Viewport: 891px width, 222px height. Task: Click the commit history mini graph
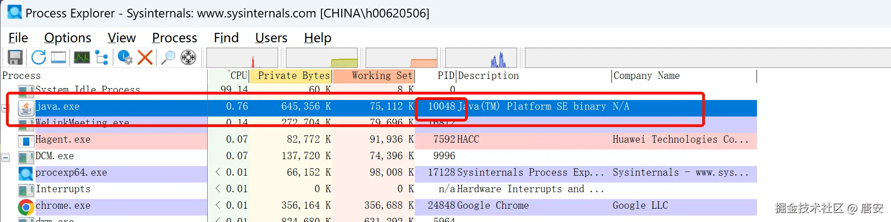click(x=322, y=58)
